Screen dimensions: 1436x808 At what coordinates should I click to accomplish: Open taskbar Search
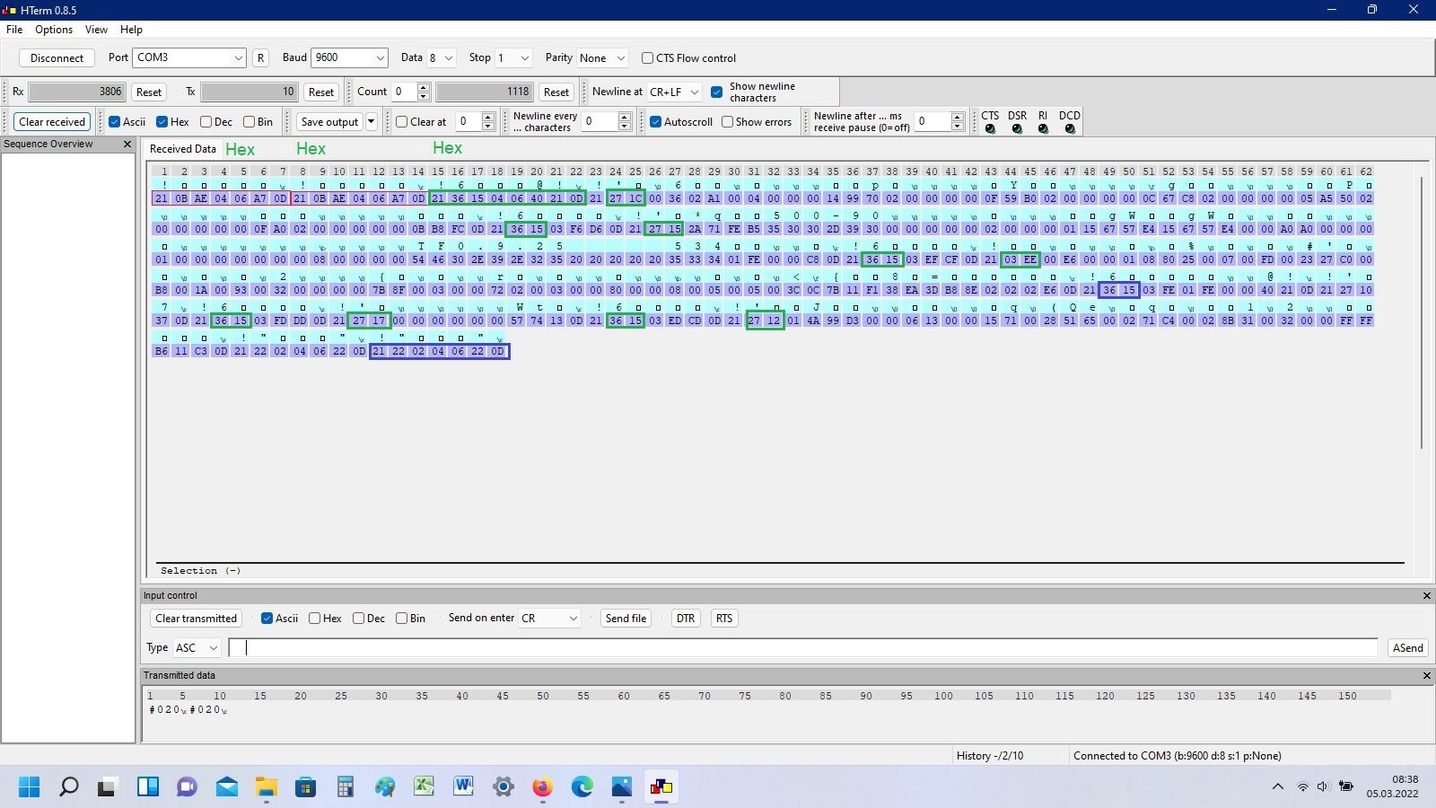(68, 787)
